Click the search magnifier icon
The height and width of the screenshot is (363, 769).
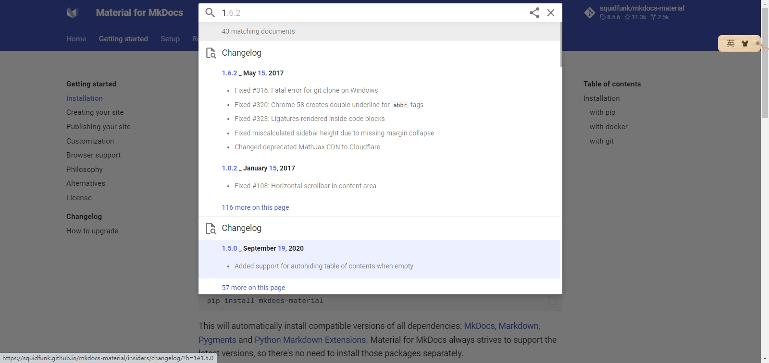[210, 12]
